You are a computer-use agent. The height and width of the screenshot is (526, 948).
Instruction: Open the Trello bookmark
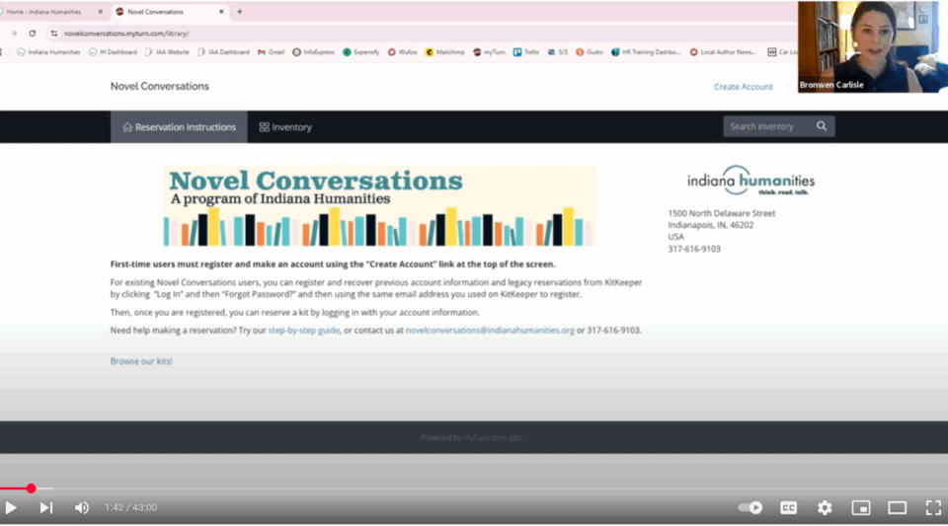(526, 52)
